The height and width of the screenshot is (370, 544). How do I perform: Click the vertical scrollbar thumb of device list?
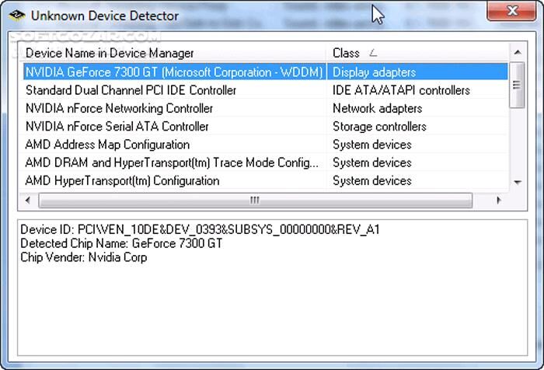point(518,86)
